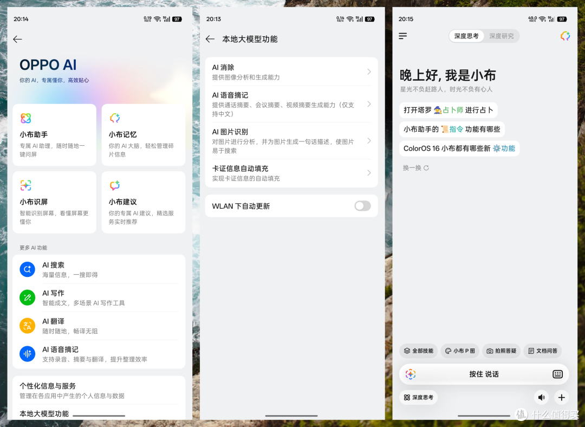Tap suggestion 小布助手的指令功能有哪些

(x=452, y=129)
